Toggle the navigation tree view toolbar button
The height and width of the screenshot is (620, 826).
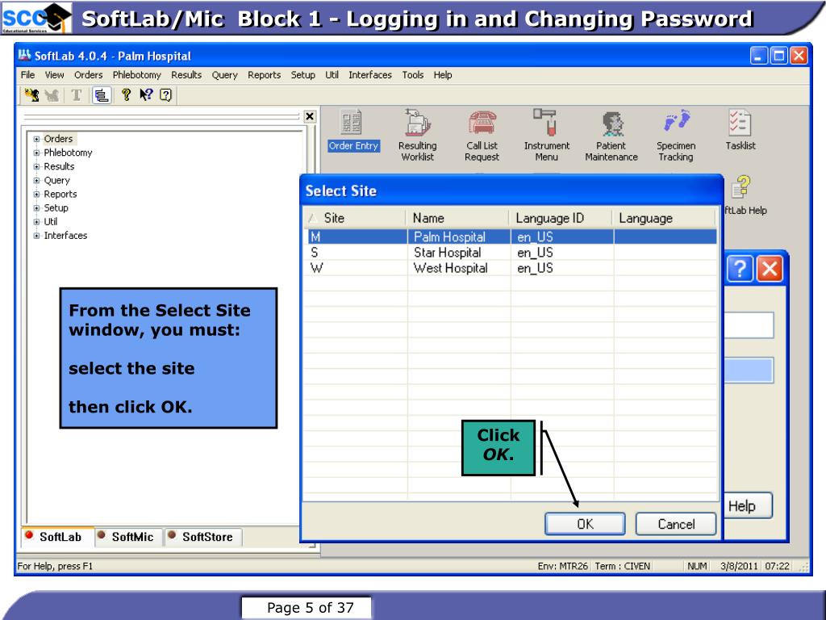[101, 95]
